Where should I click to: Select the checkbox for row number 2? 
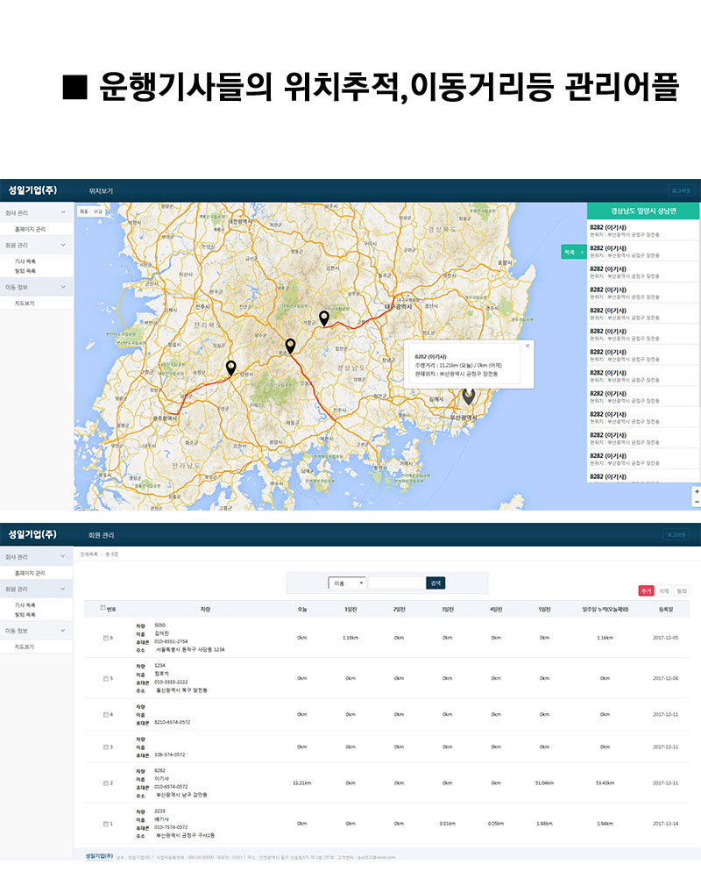106,782
